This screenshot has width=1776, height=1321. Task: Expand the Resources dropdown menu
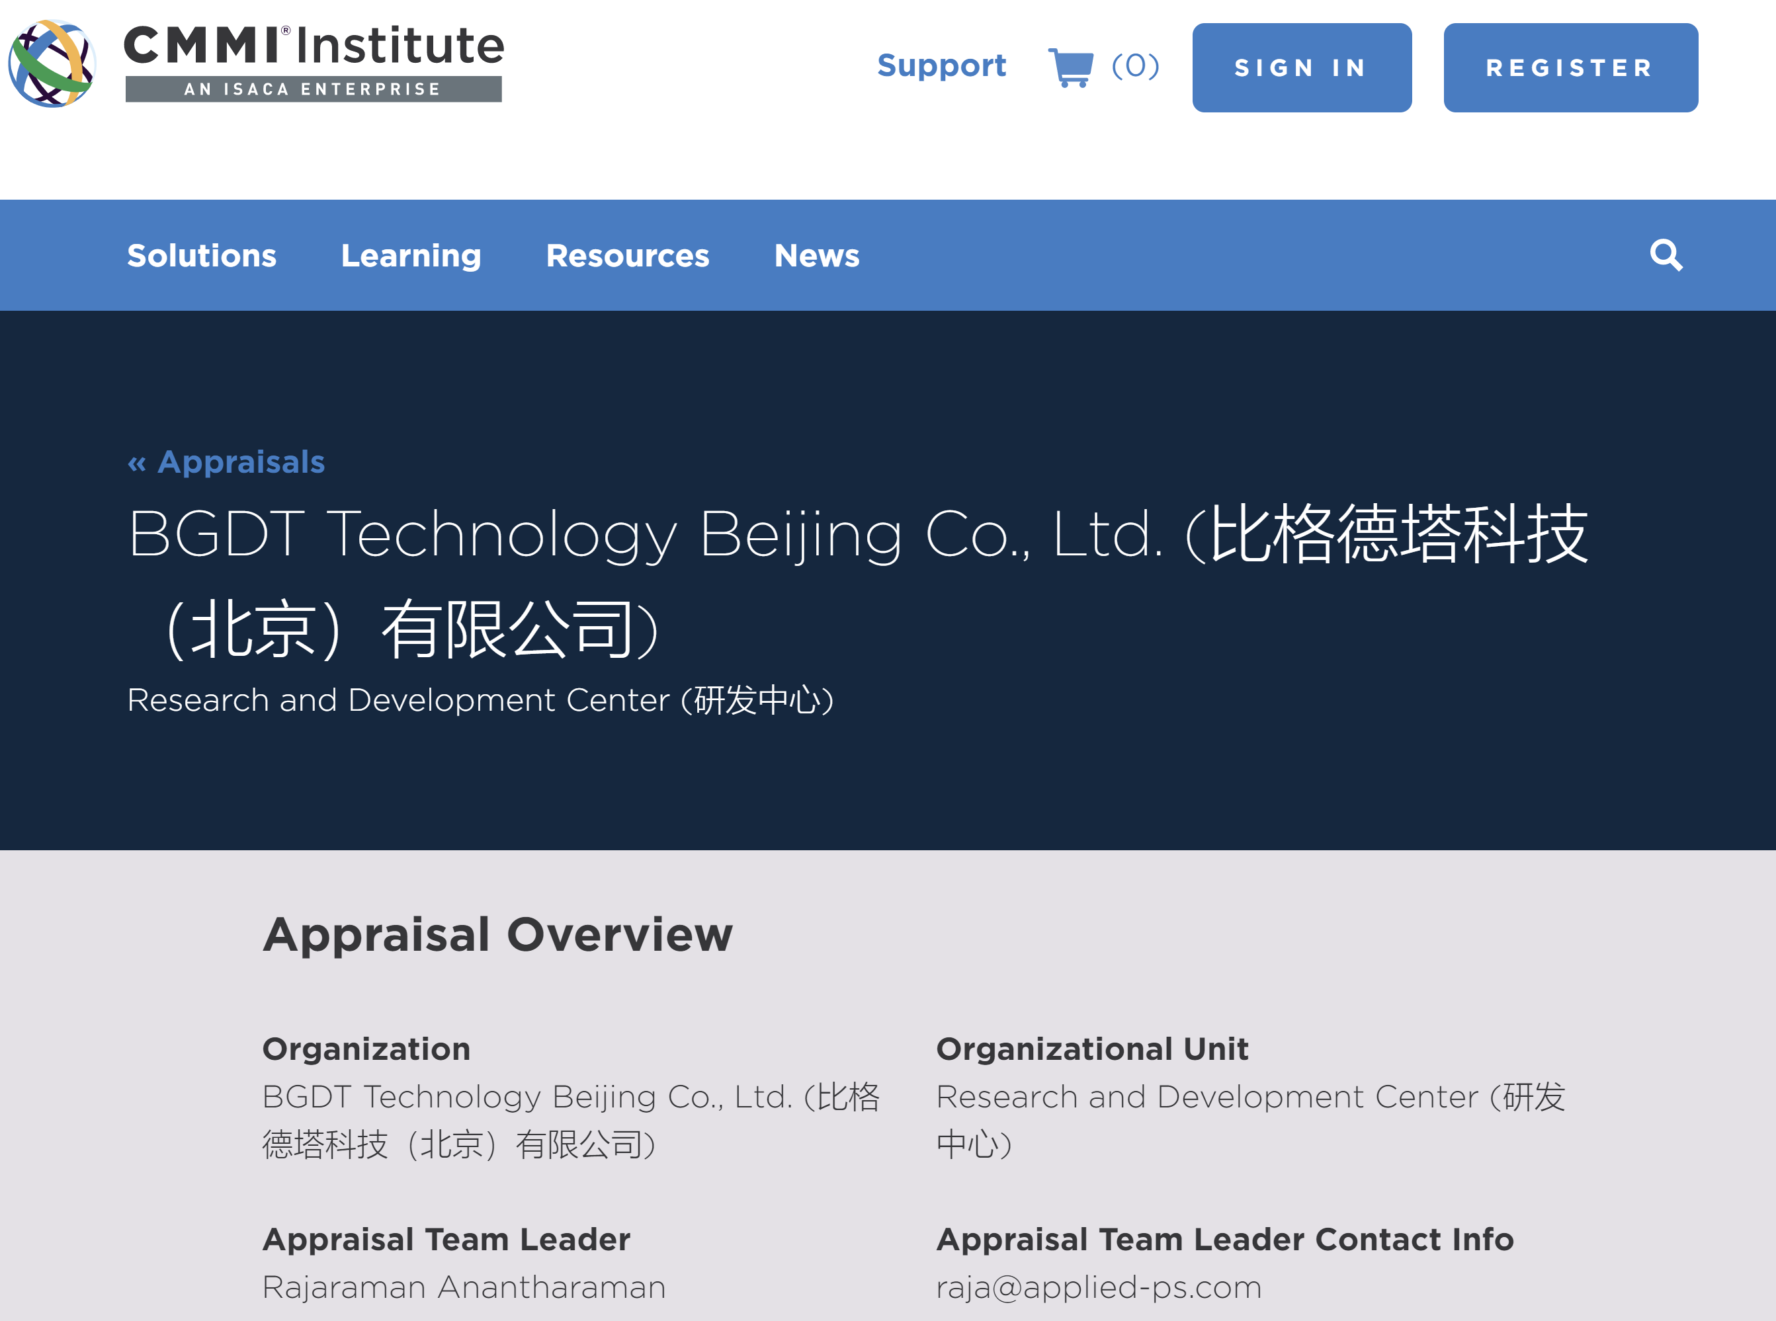click(x=627, y=255)
